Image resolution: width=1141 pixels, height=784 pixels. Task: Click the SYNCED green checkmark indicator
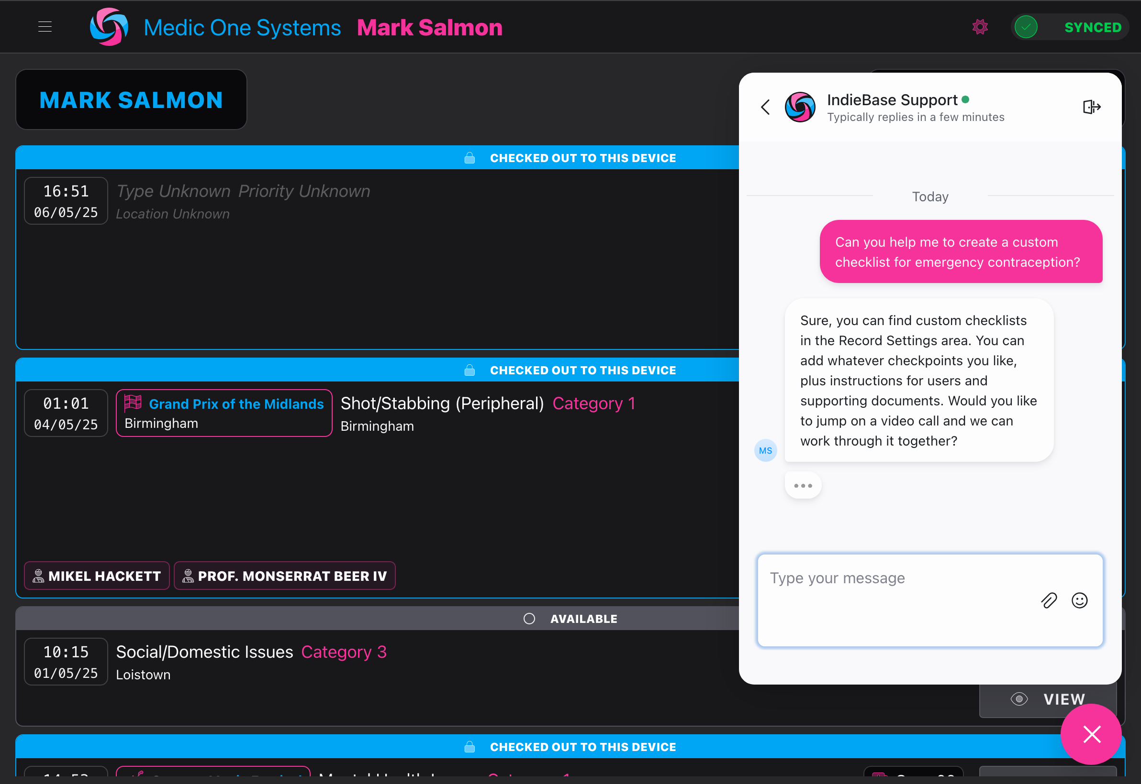tap(1027, 27)
